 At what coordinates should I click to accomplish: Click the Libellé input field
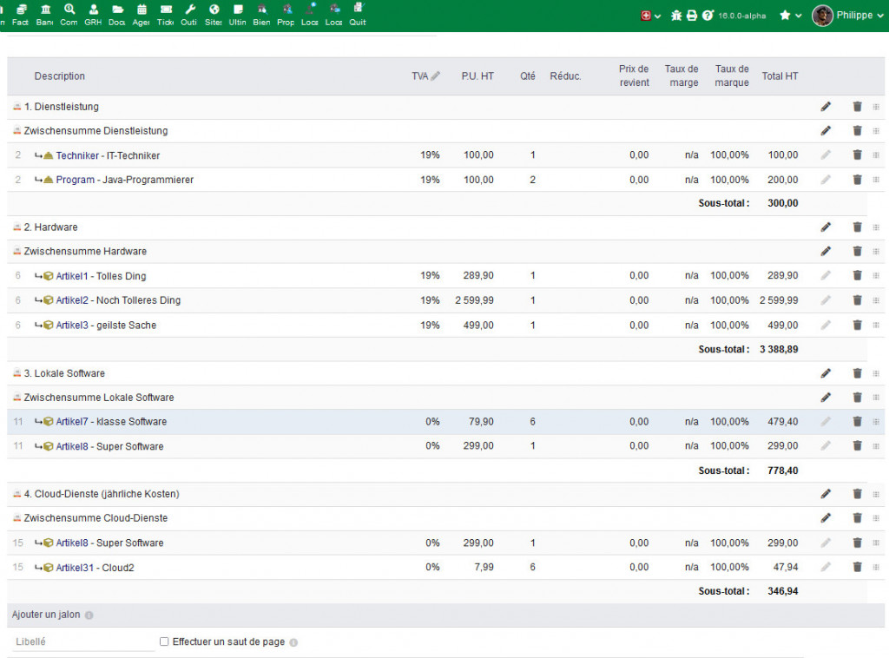coord(83,642)
